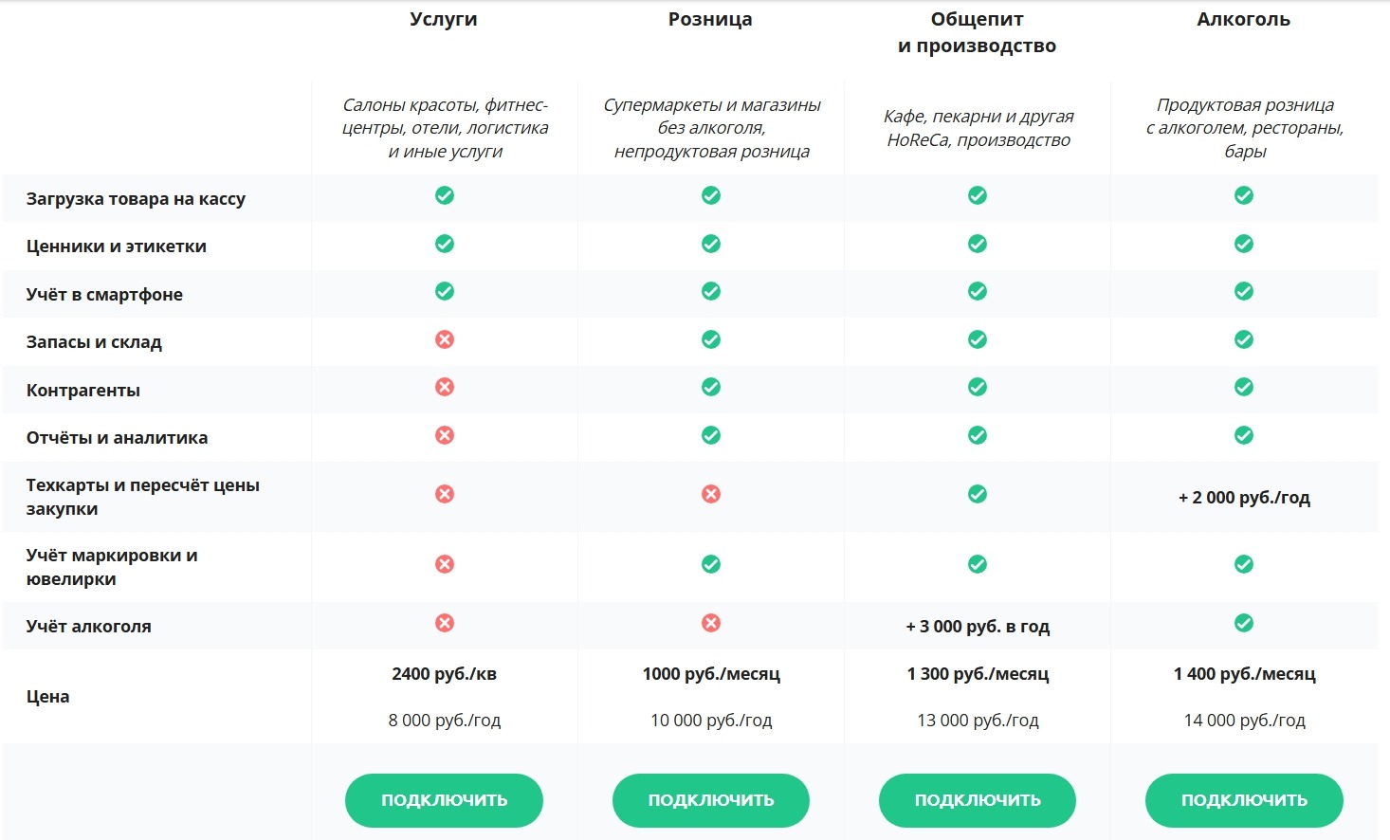Click red cross for Запасы и склад in Услуги
Viewport: 1390px width, 840px height.
(x=445, y=339)
